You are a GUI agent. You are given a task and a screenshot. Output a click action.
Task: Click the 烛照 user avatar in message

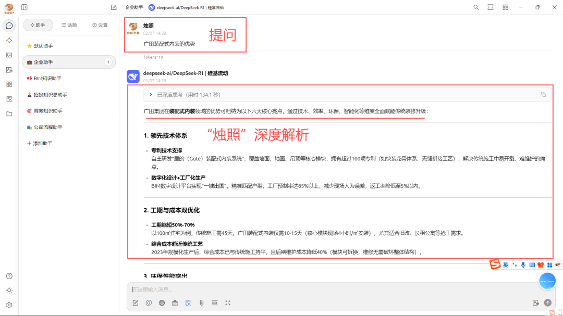click(x=133, y=28)
